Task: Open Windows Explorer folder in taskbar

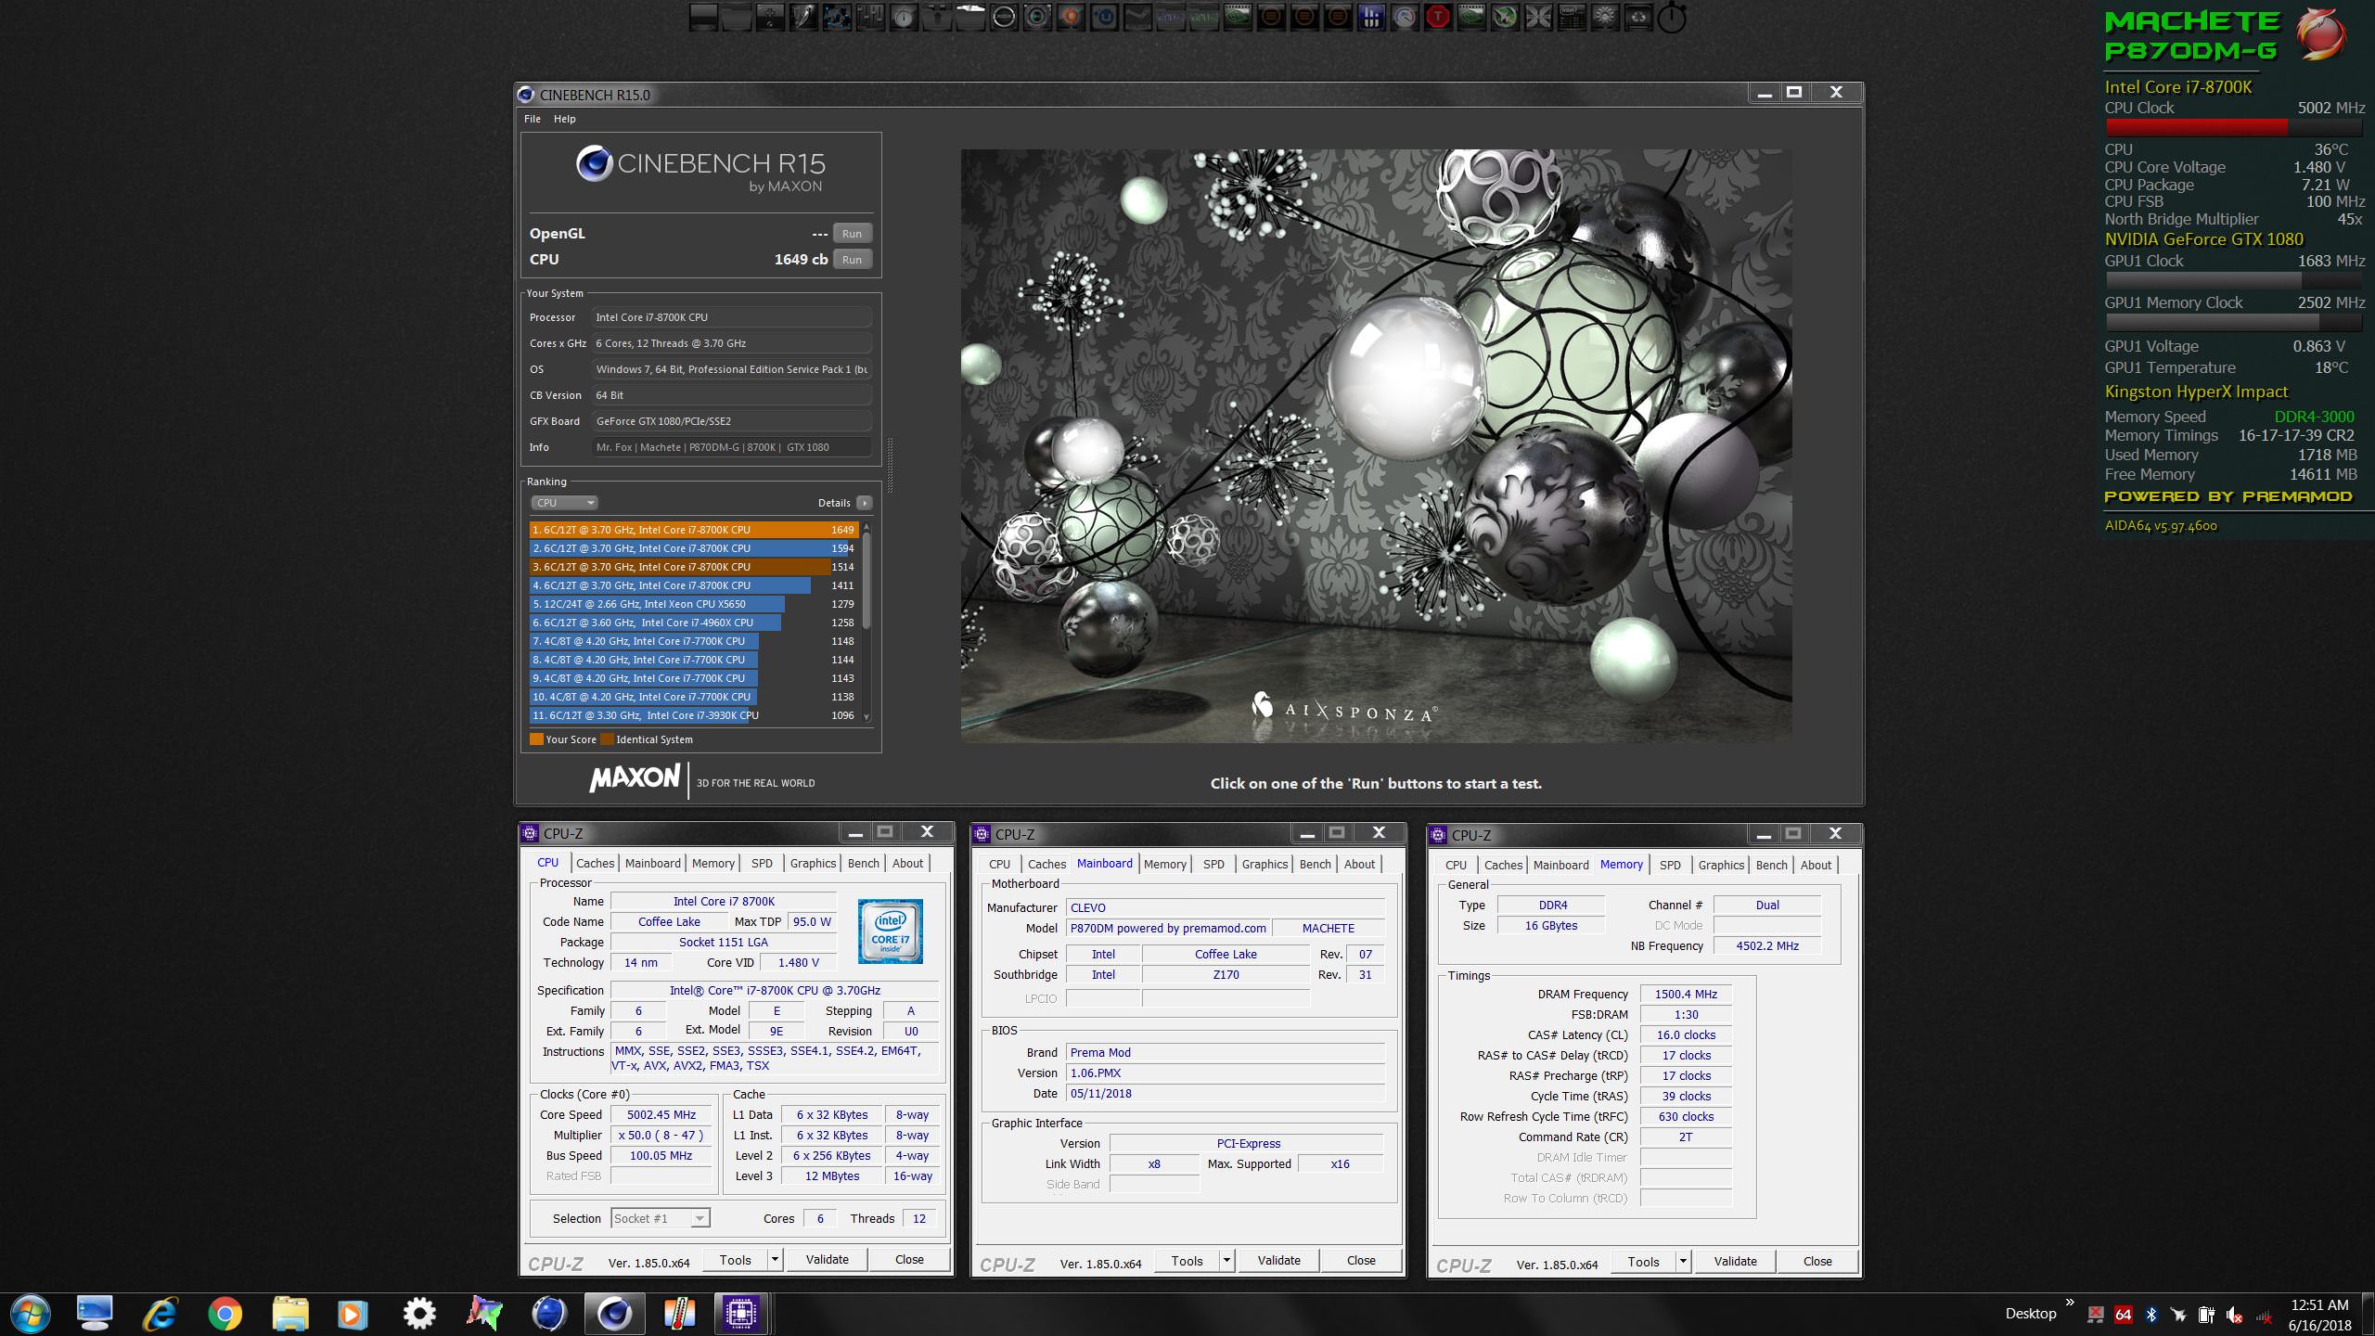Action: point(289,1313)
